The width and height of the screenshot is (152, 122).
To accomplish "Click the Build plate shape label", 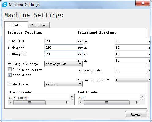I will point(23,64).
